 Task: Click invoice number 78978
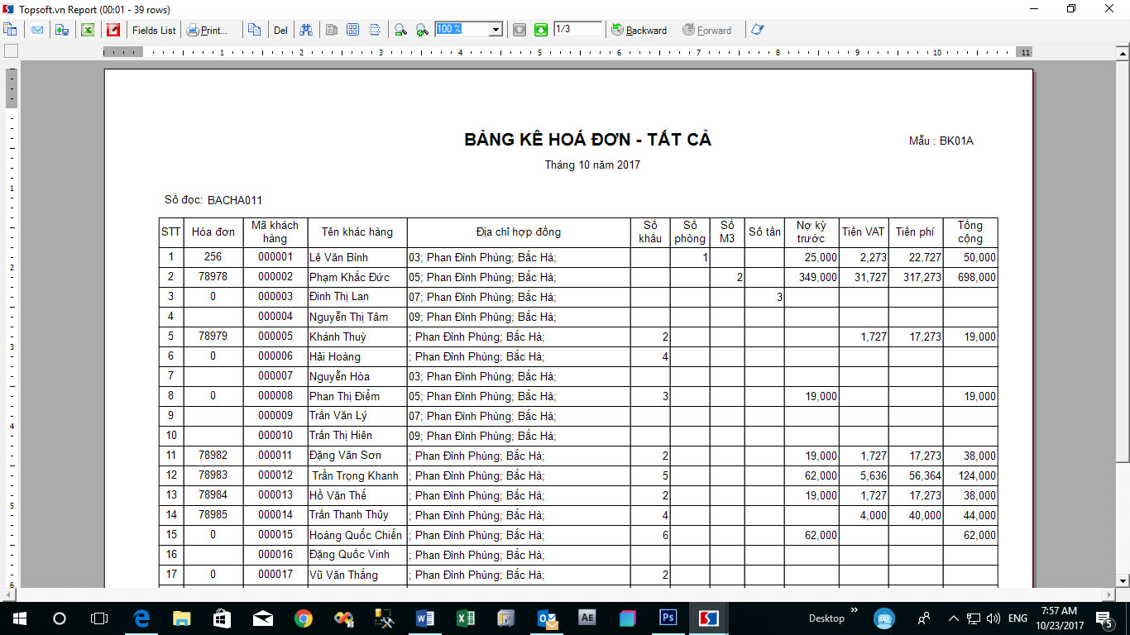click(x=213, y=277)
